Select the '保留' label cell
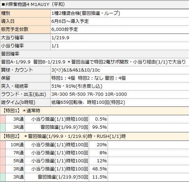Viewport: 189px width, 182px height. tap(25, 78)
